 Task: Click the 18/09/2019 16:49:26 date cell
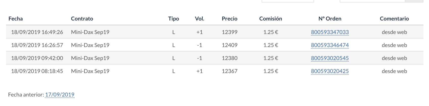(x=37, y=32)
